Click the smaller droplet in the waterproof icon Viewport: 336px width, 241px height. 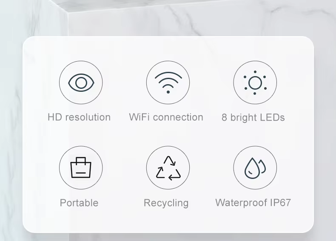click(x=262, y=166)
